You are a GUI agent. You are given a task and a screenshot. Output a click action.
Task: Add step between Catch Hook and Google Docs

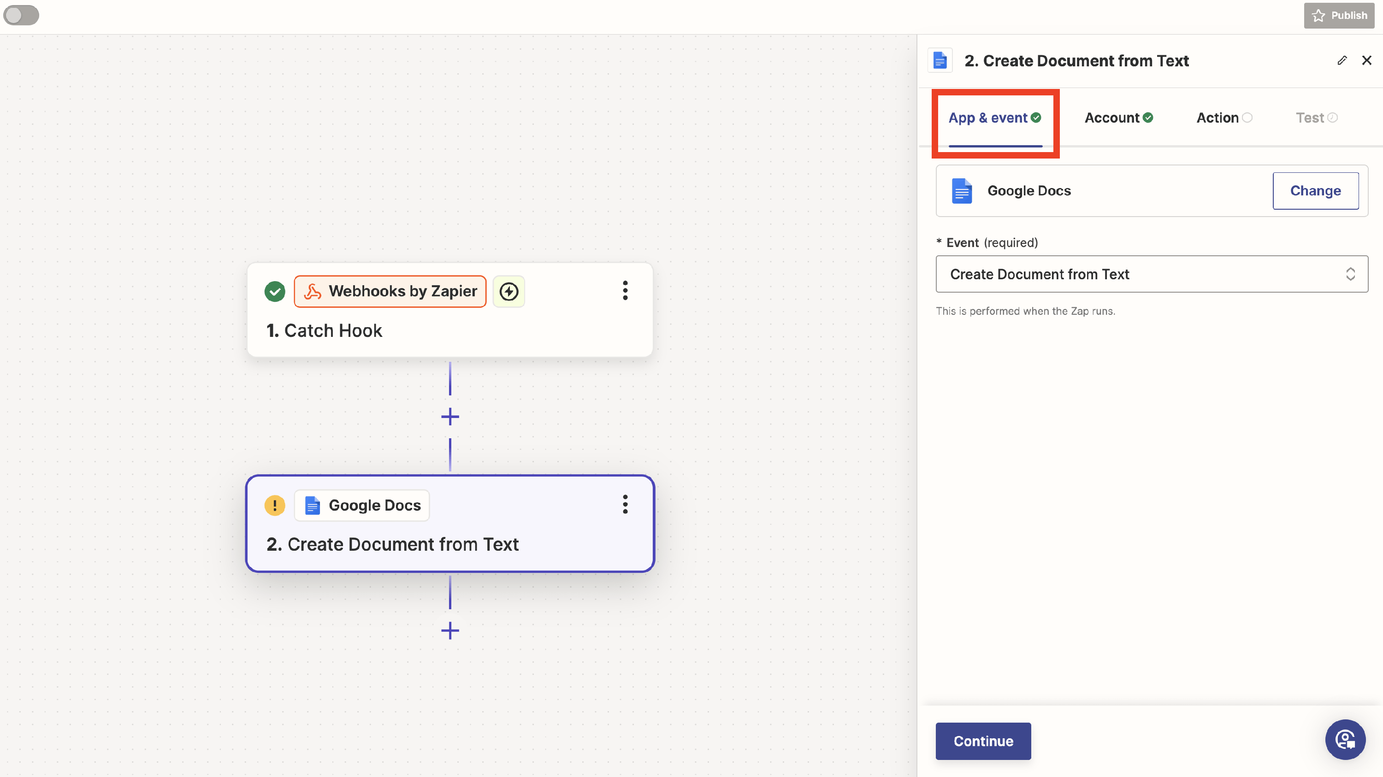450,417
